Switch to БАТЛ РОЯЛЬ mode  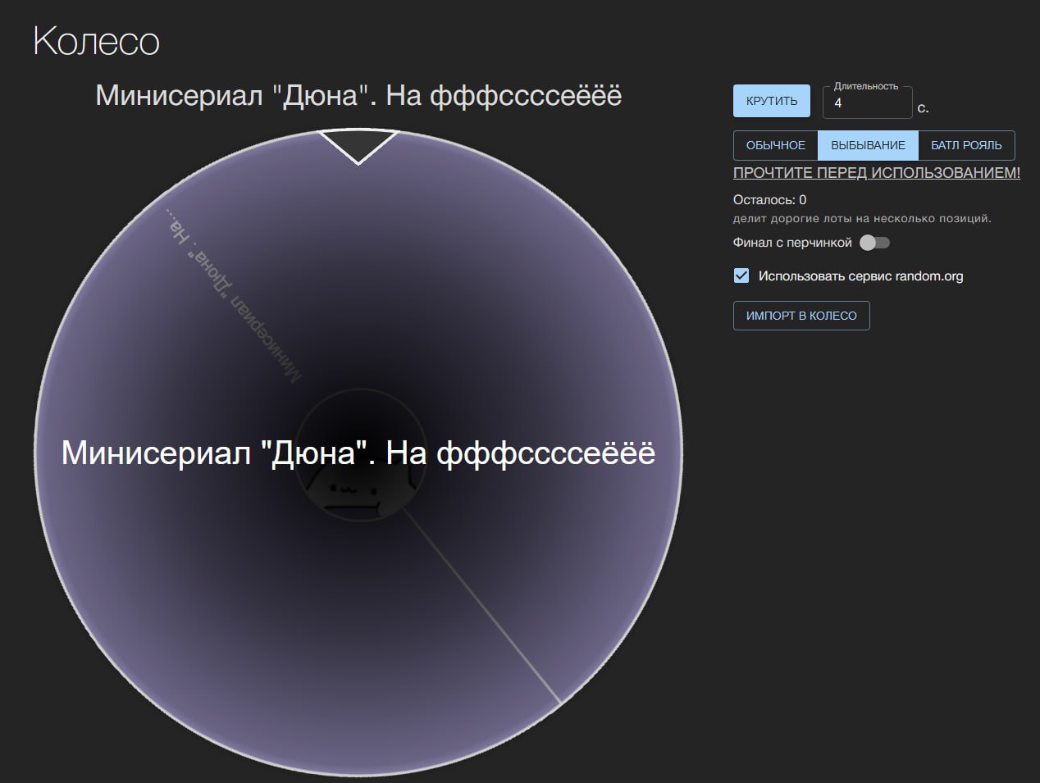pyautogui.click(x=966, y=145)
